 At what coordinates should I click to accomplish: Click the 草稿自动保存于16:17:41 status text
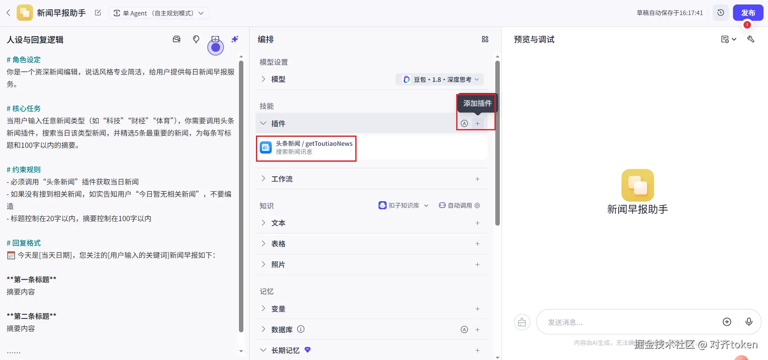670,13
